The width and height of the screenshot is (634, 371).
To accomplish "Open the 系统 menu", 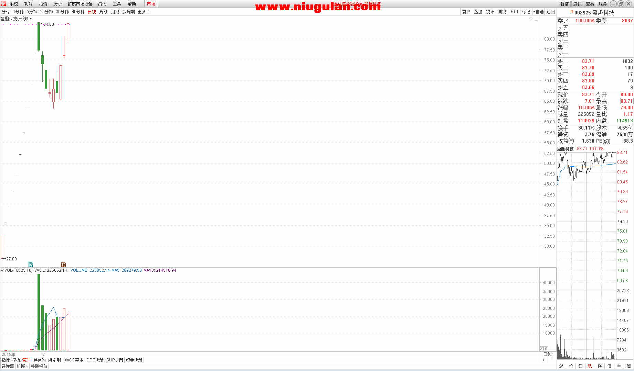I will [14, 4].
